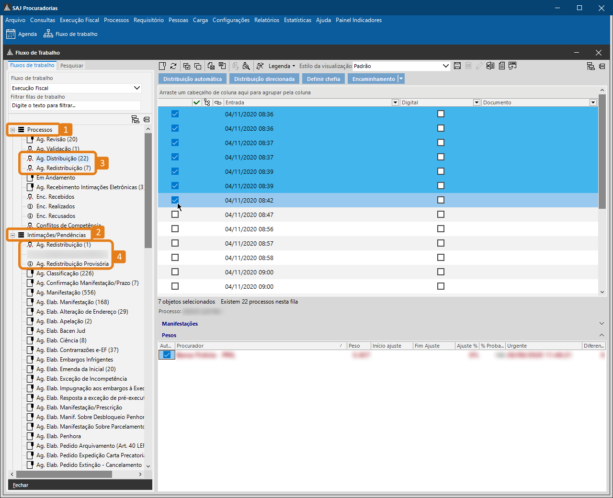
Task: Click the chain link column header
Action: click(x=218, y=102)
